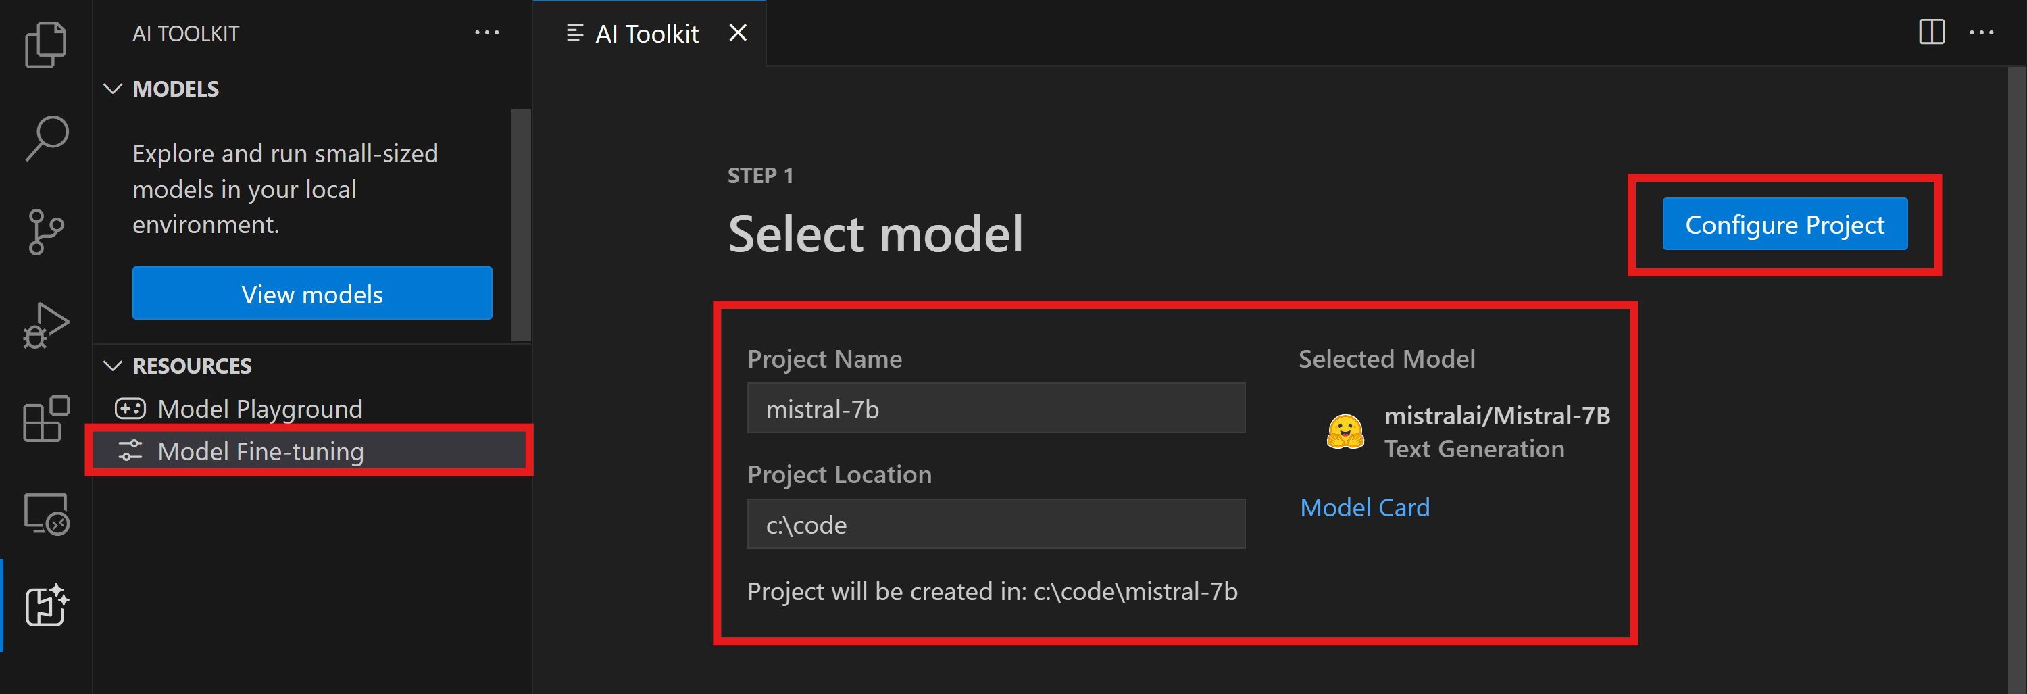Open the Remote Explorer
This screenshot has width=2027, height=694.
[47, 513]
